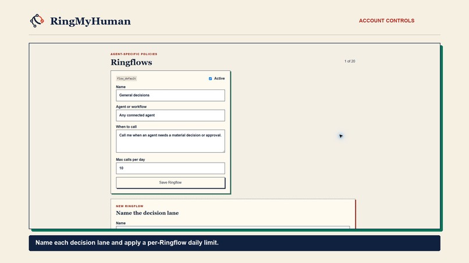
Task: Click the Ringflows heading
Action: coord(132,62)
